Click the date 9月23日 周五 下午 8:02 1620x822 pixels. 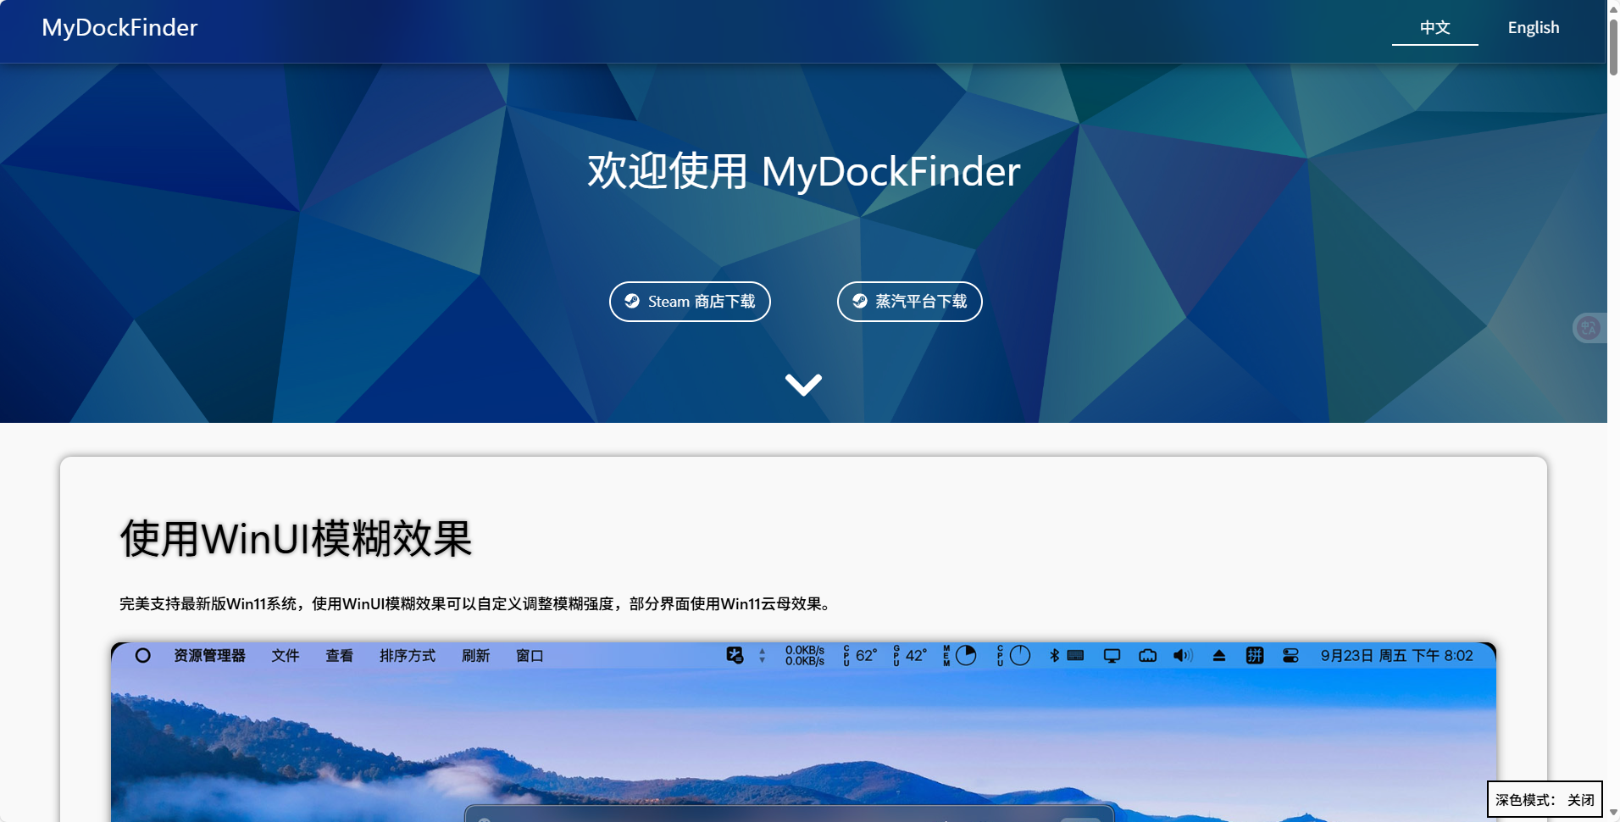click(1397, 656)
